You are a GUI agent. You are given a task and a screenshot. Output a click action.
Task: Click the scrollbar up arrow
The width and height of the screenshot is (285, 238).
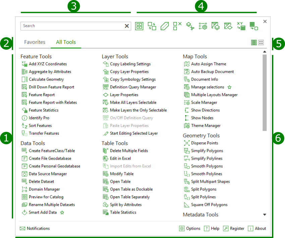pos(265,52)
